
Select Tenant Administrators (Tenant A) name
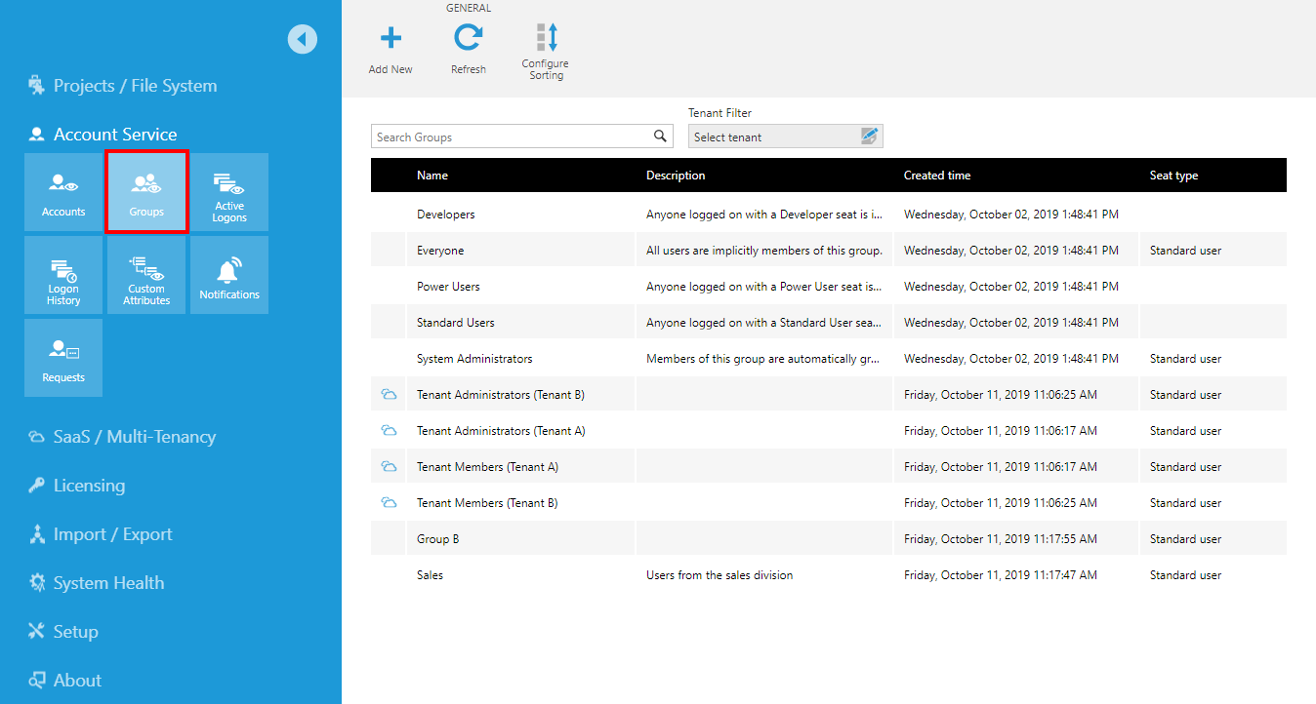[501, 431]
